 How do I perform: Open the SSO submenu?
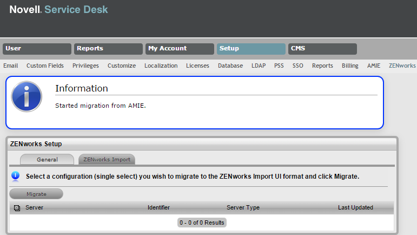coord(298,66)
